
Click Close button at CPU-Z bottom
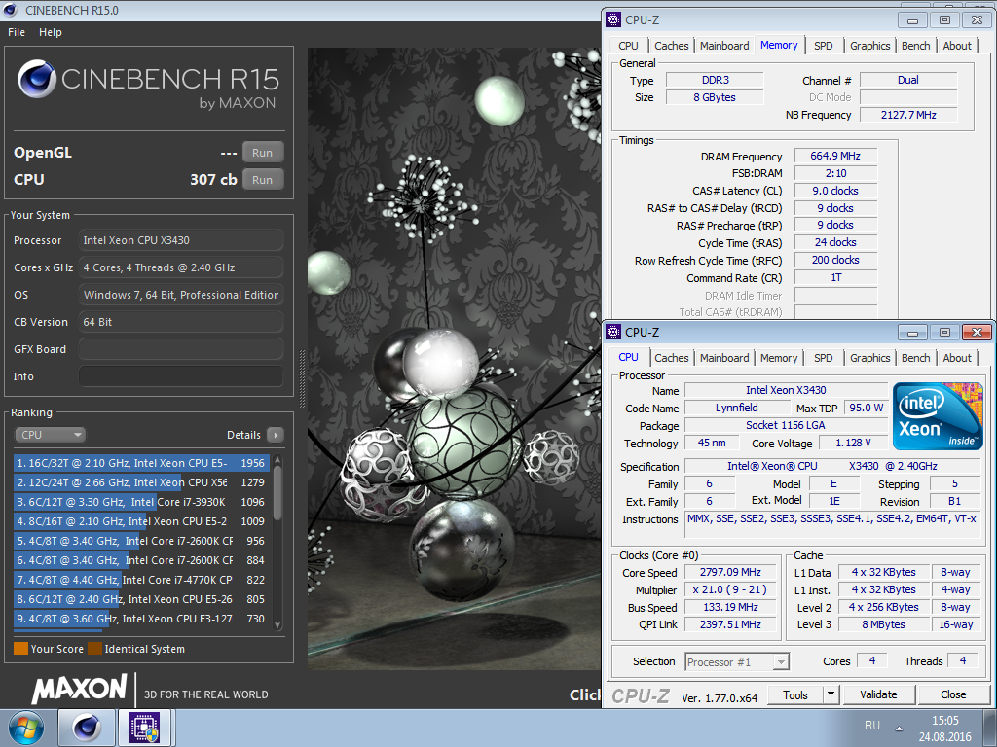[953, 694]
